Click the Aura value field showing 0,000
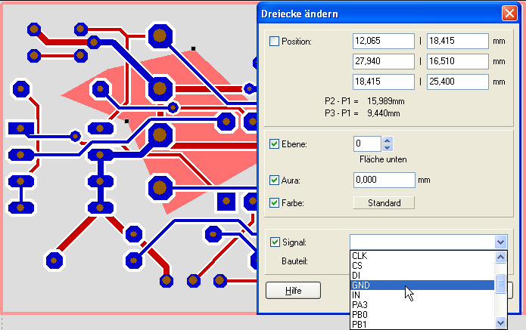 click(x=384, y=180)
